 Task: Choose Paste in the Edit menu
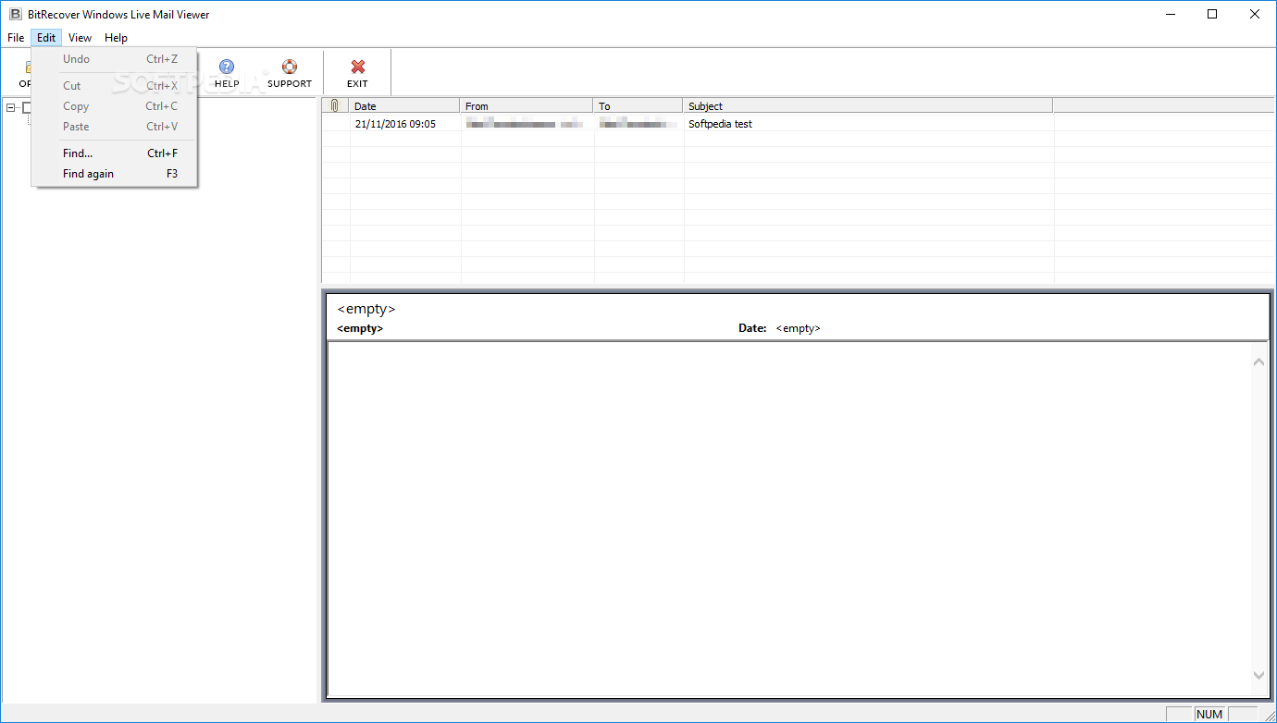point(115,127)
